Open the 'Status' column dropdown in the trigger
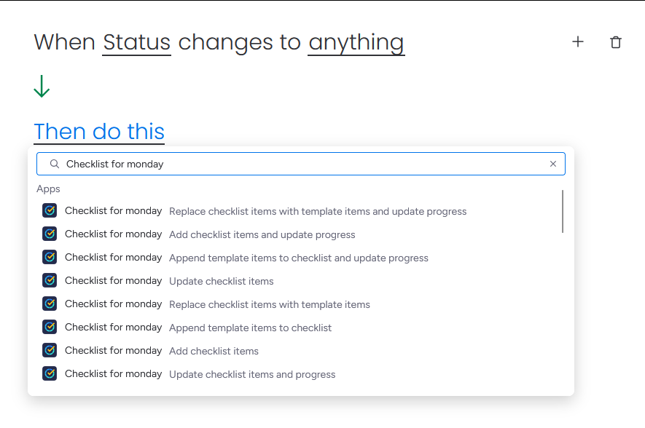Image resolution: width=645 pixels, height=428 pixels. 137,42
